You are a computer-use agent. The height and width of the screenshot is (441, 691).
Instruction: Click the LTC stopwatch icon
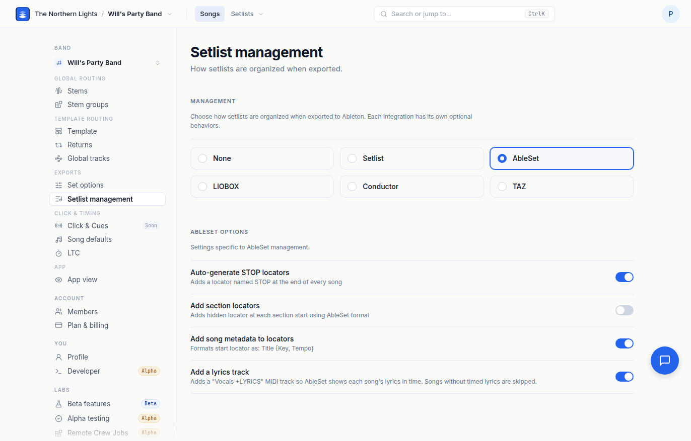pyautogui.click(x=58, y=253)
